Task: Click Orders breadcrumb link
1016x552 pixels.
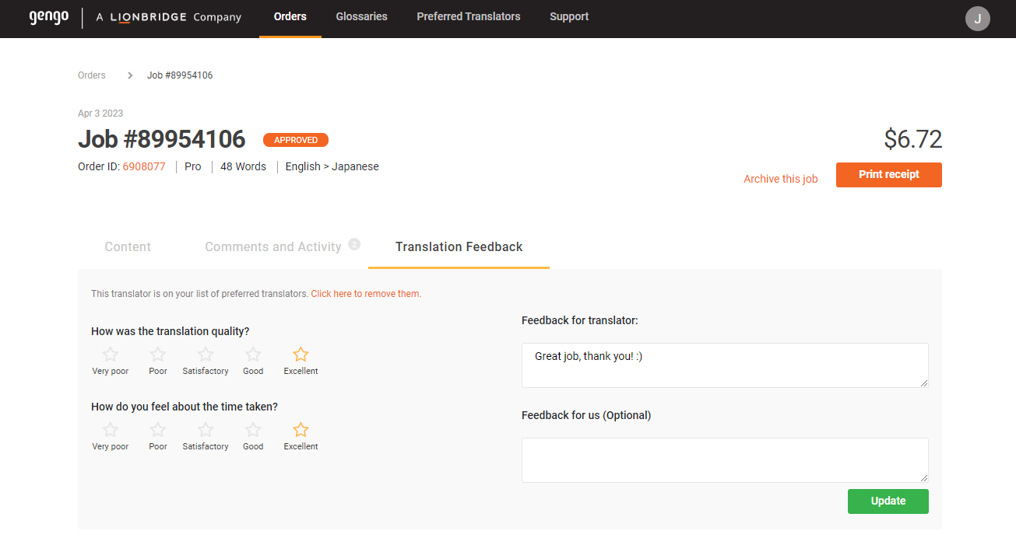Action: click(92, 75)
